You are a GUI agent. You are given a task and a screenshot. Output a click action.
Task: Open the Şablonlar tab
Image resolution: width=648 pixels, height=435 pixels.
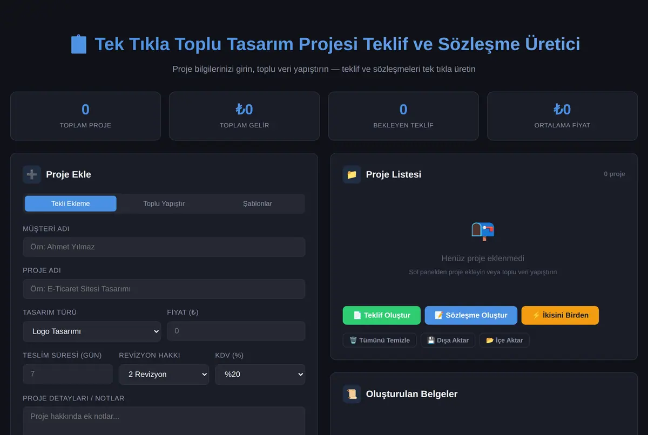258,203
